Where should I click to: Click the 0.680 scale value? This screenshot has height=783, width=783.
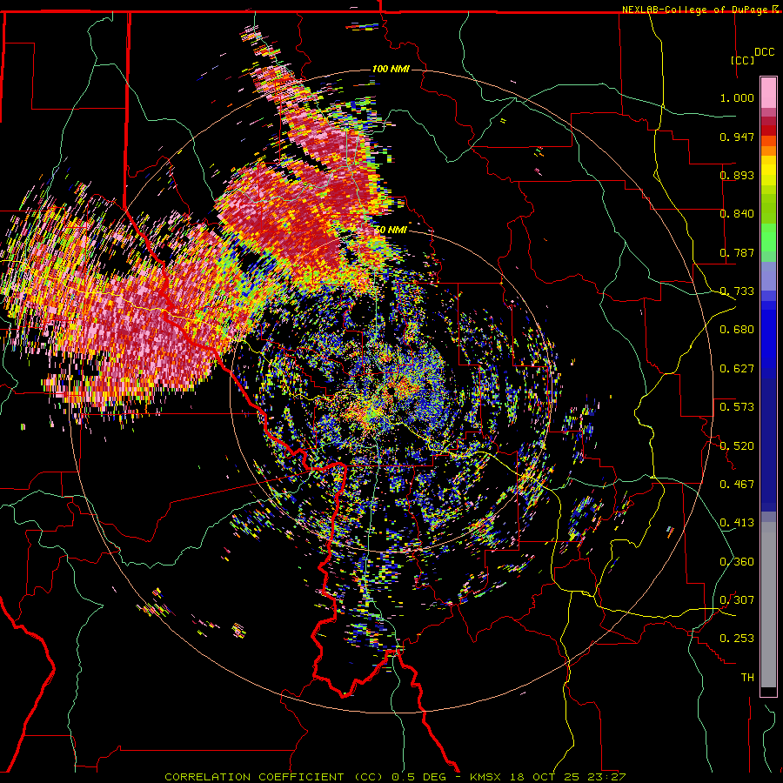(x=737, y=330)
